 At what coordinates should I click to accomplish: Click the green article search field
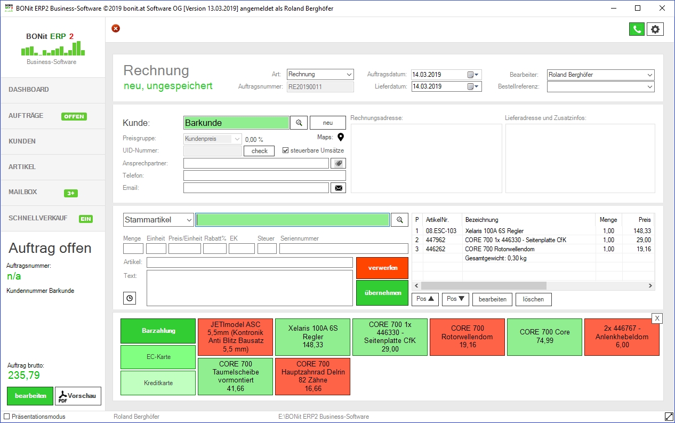293,220
